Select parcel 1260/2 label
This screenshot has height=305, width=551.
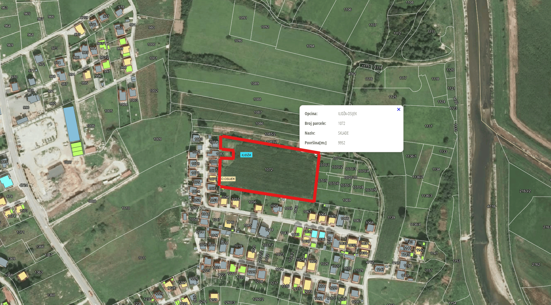point(258,299)
